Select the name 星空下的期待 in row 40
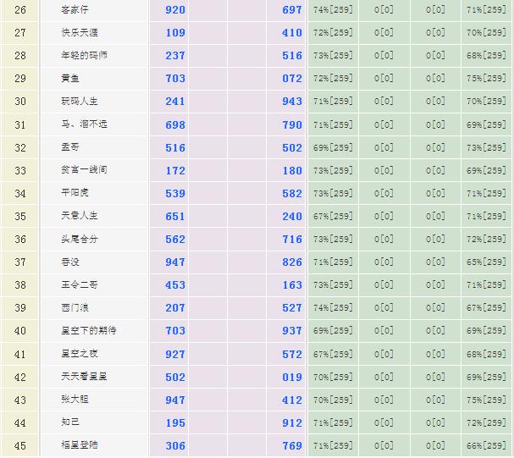This screenshot has height=458, width=514. 89,331
